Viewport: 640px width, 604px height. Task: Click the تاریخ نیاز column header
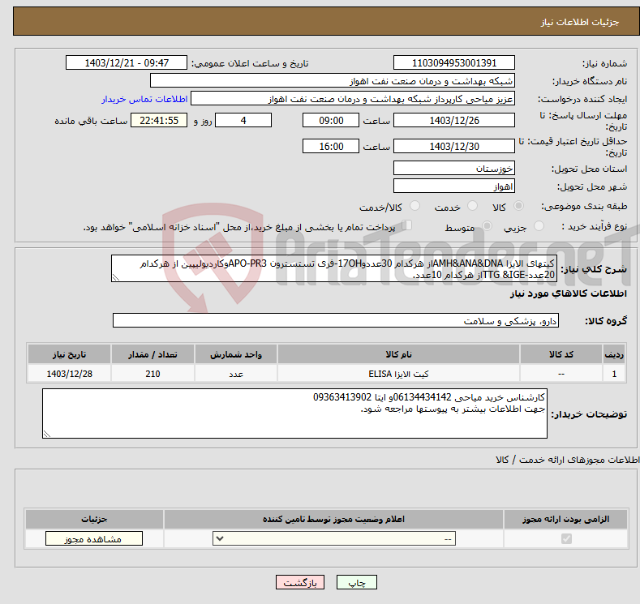pyautogui.click(x=70, y=354)
